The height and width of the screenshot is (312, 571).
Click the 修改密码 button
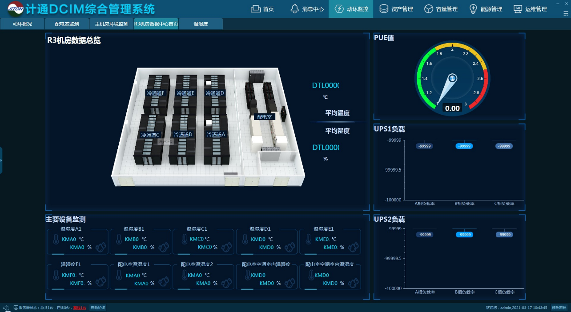[x=559, y=308]
